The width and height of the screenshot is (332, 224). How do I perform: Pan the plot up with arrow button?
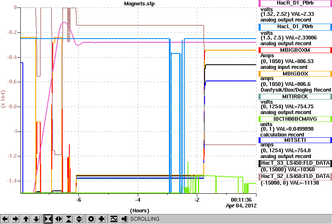click(x=26, y=219)
